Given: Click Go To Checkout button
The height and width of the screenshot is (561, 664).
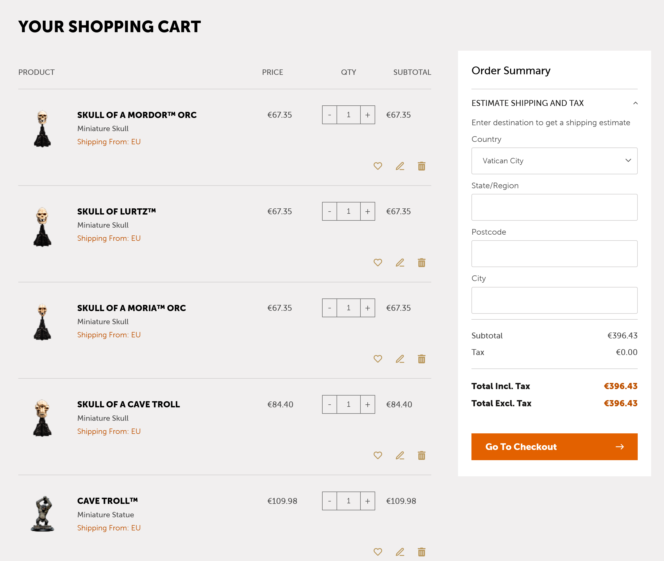Looking at the screenshot, I should click(x=554, y=446).
